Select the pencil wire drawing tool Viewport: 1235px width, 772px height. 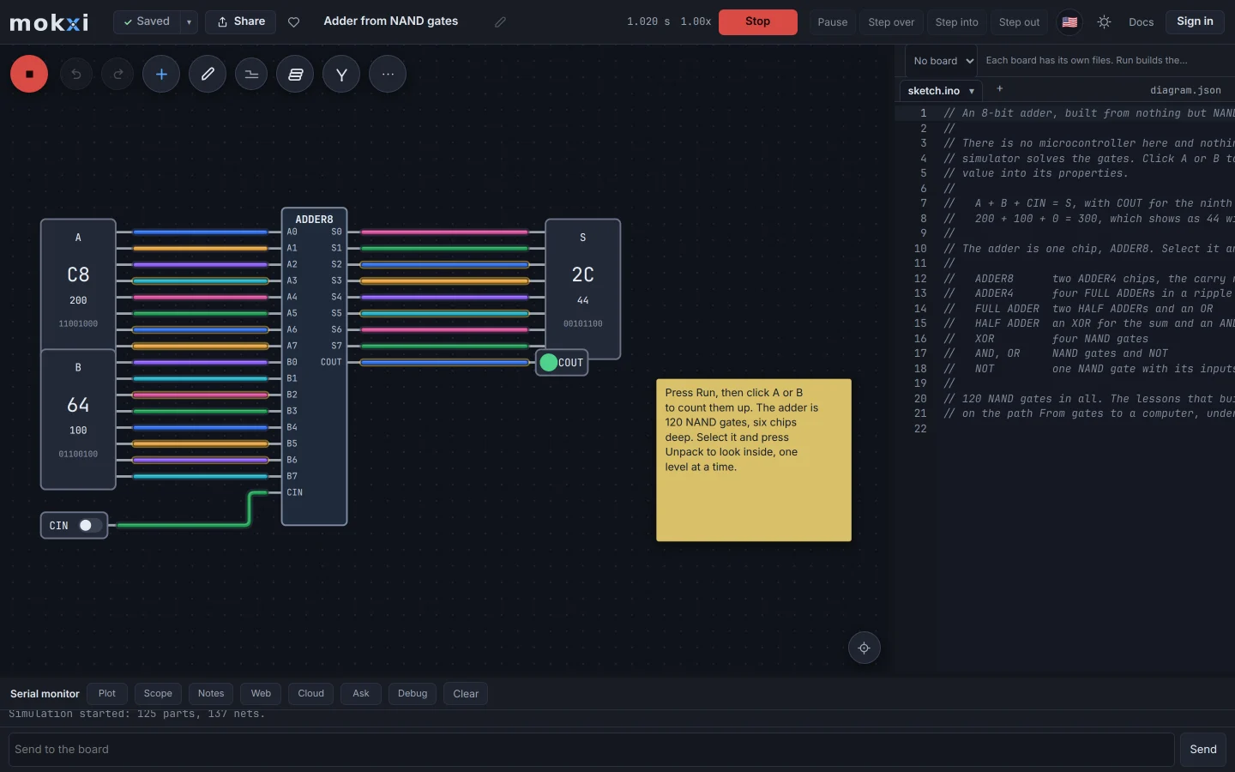pyautogui.click(x=208, y=74)
